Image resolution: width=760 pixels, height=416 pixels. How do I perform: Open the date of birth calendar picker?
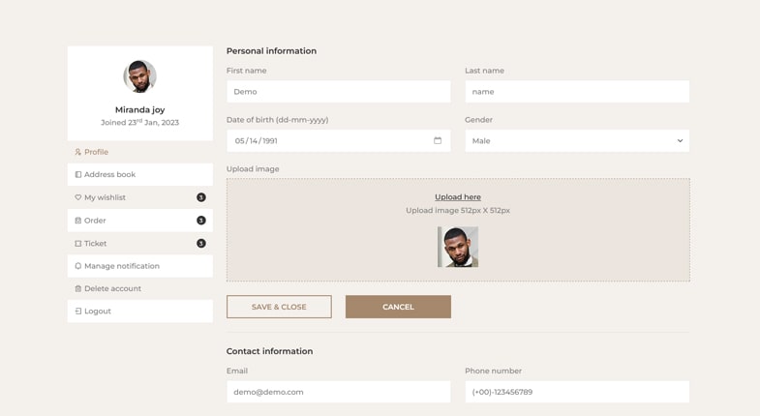click(438, 140)
